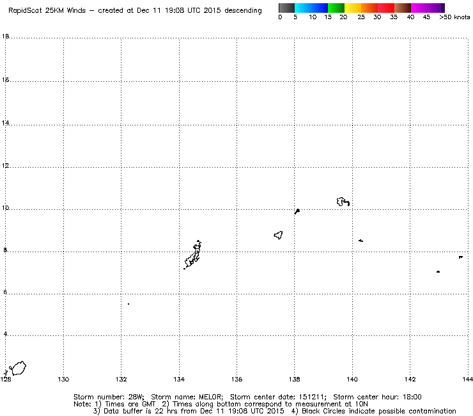Click the 'measurement at 10N' note text

point(332,404)
